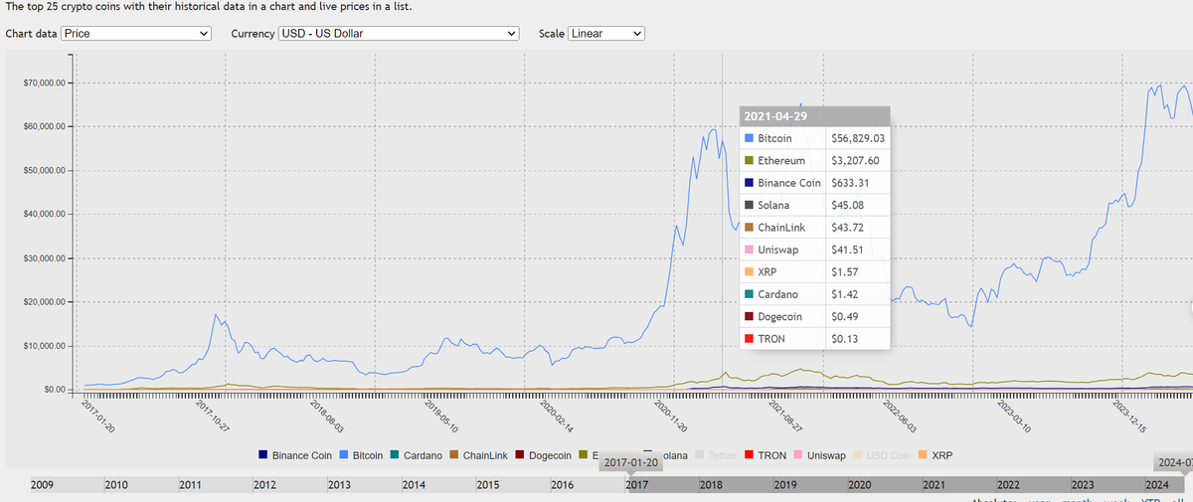Toggle TRON series in legend

766,455
